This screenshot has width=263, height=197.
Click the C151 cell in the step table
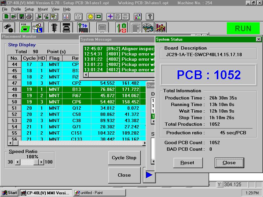pos(77,133)
